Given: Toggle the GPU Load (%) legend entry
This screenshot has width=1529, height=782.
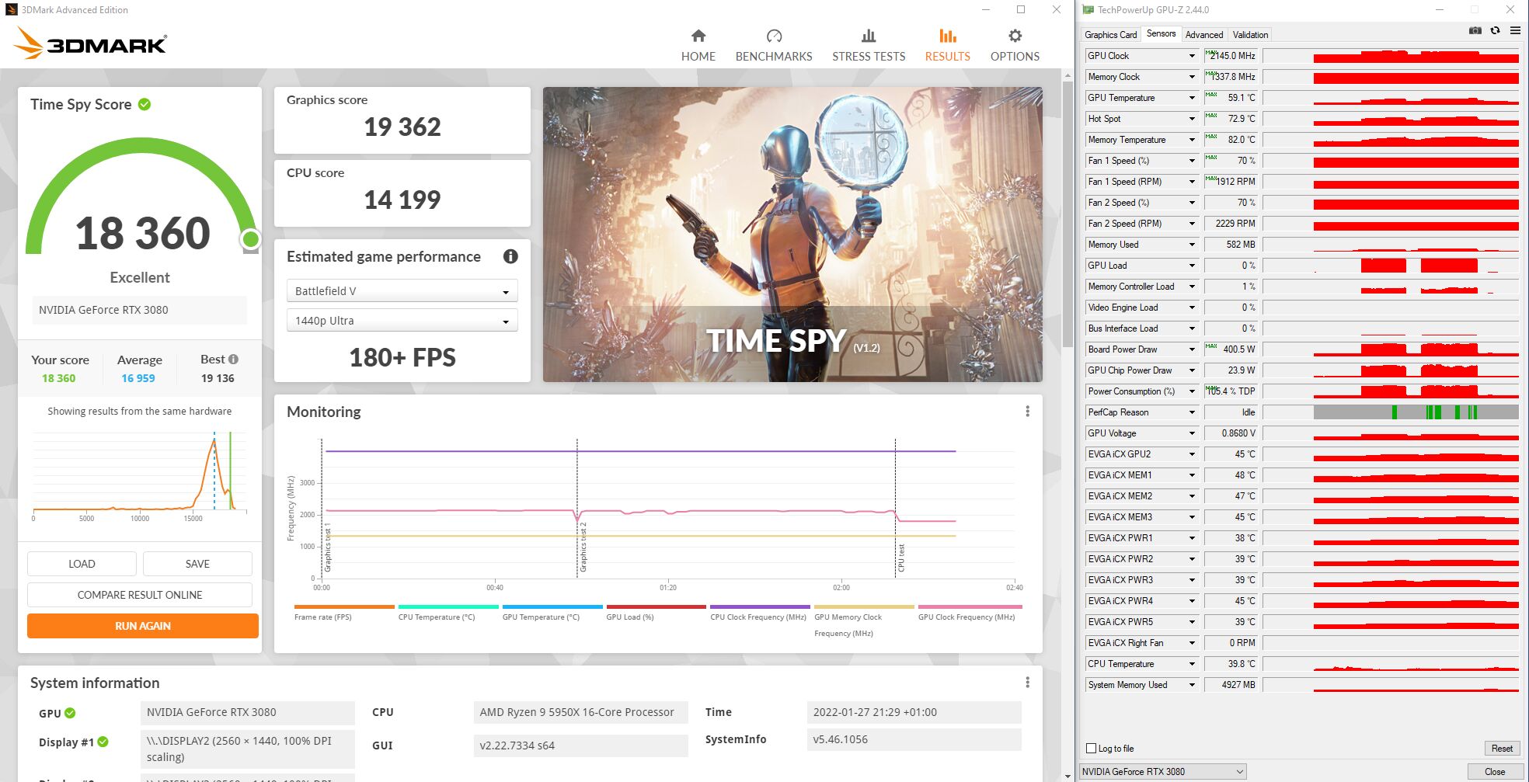Looking at the screenshot, I should 657,613.
